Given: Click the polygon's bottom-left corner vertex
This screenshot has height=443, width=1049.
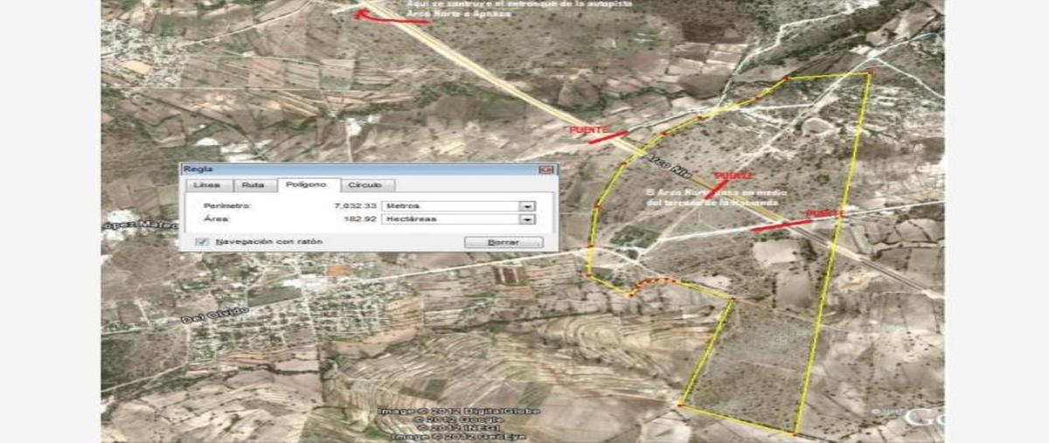Looking at the screenshot, I should 679,405.
